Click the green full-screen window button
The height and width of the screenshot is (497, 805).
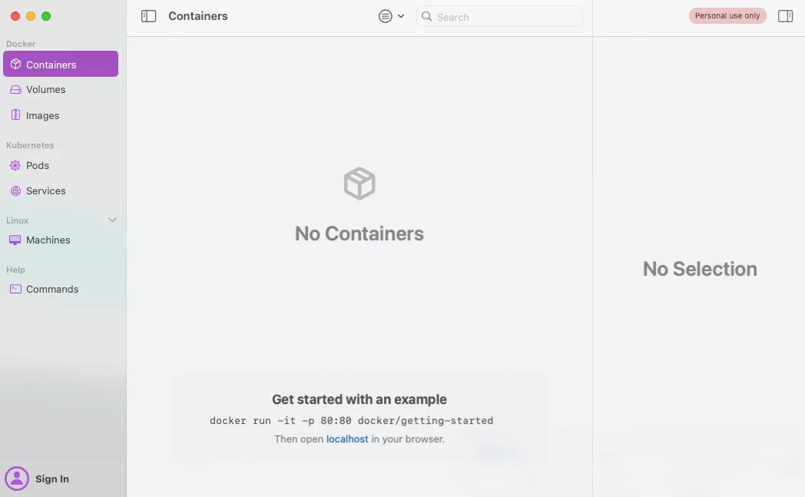(46, 16)
